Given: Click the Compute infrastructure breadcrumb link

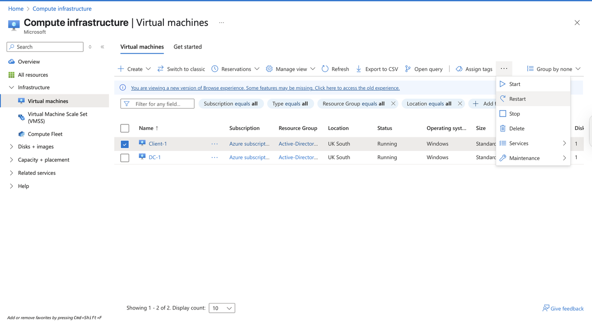Looking at the screenshot, I should point(62,9).
